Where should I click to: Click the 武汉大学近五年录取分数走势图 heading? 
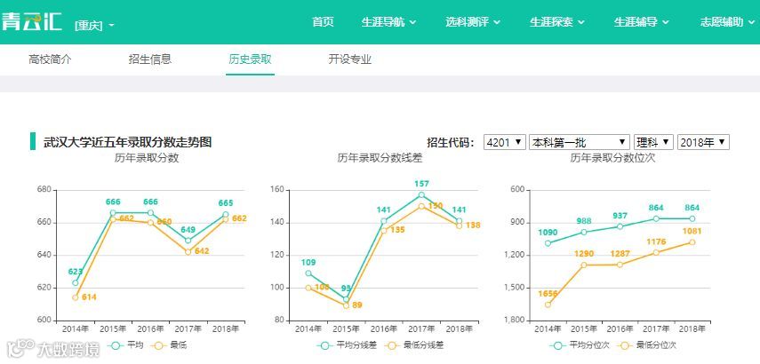tap(127, 142)
